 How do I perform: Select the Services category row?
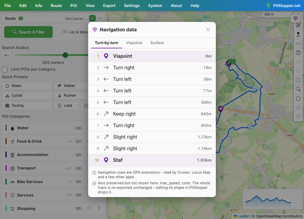[x=45, y=195]
